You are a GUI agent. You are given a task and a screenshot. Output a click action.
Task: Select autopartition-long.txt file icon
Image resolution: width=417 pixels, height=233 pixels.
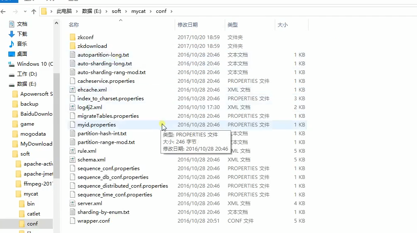(73, 55)
